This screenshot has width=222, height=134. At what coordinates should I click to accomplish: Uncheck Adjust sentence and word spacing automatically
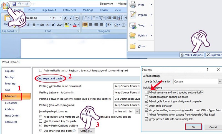tap(146, 92)
